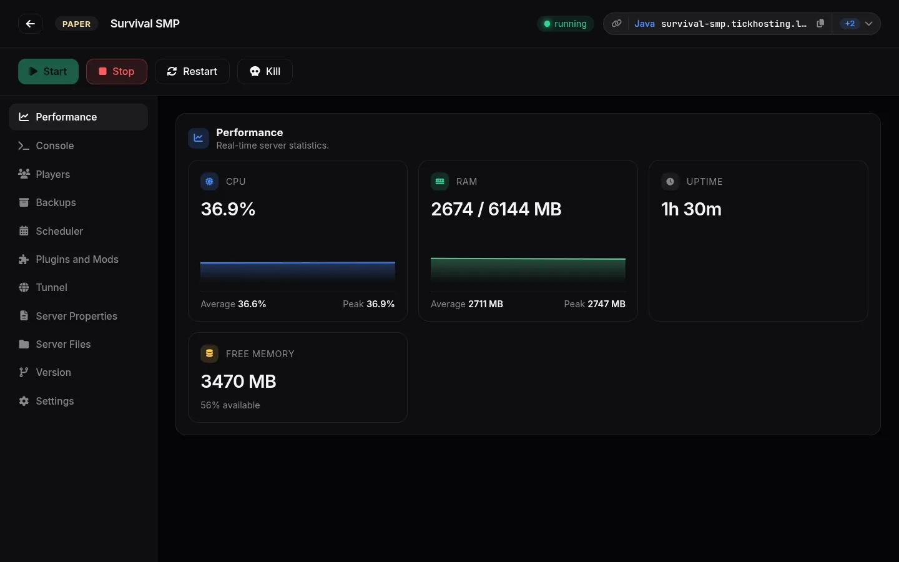Click the Uptime clock icon
The image size is (899, 562).
click(670, 181)
